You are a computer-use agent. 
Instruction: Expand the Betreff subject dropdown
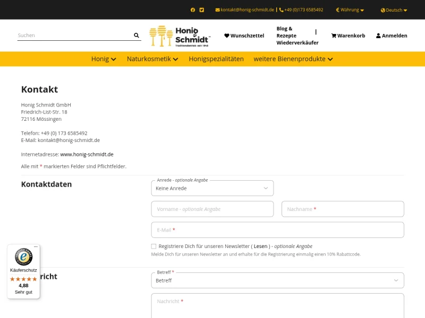point(277,280)
